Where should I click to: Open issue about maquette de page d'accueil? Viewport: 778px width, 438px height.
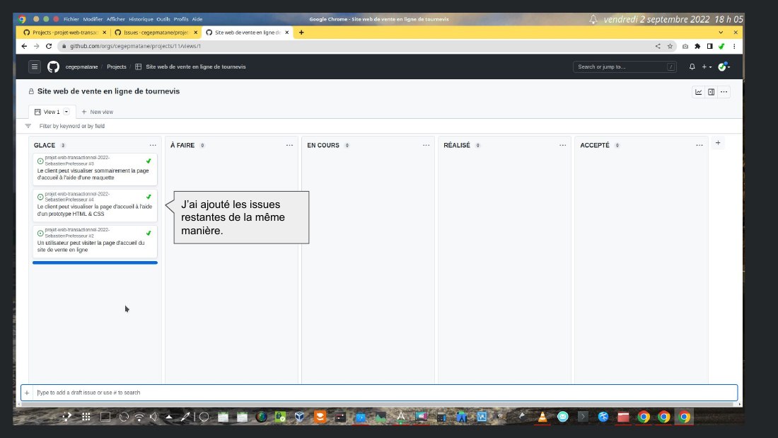(x=93, y=174)
